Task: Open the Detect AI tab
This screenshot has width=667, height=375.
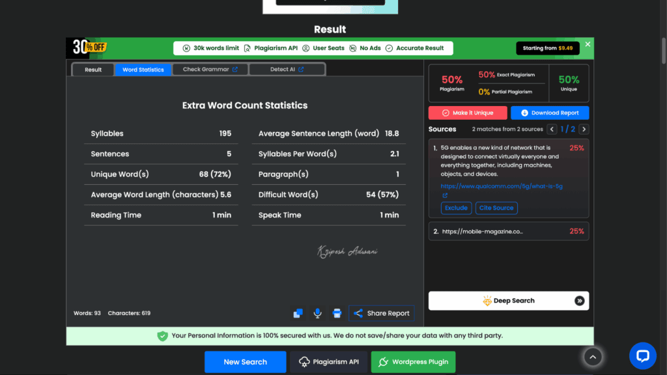Action: pos(287,68)
